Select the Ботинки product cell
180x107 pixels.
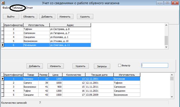[31, 79]
